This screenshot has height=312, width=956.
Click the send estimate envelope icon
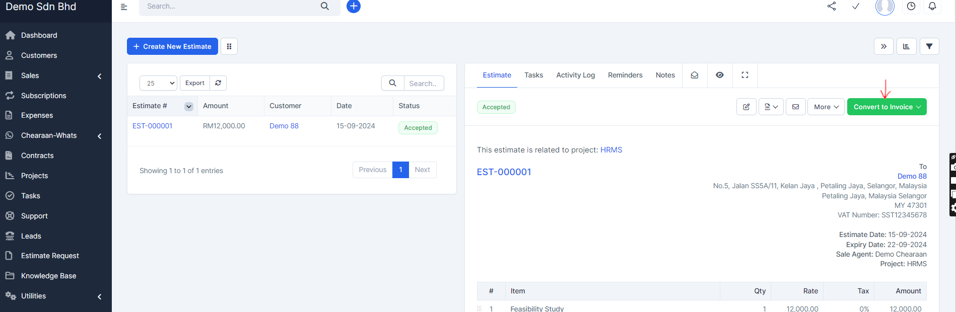(x=796, y=107)
